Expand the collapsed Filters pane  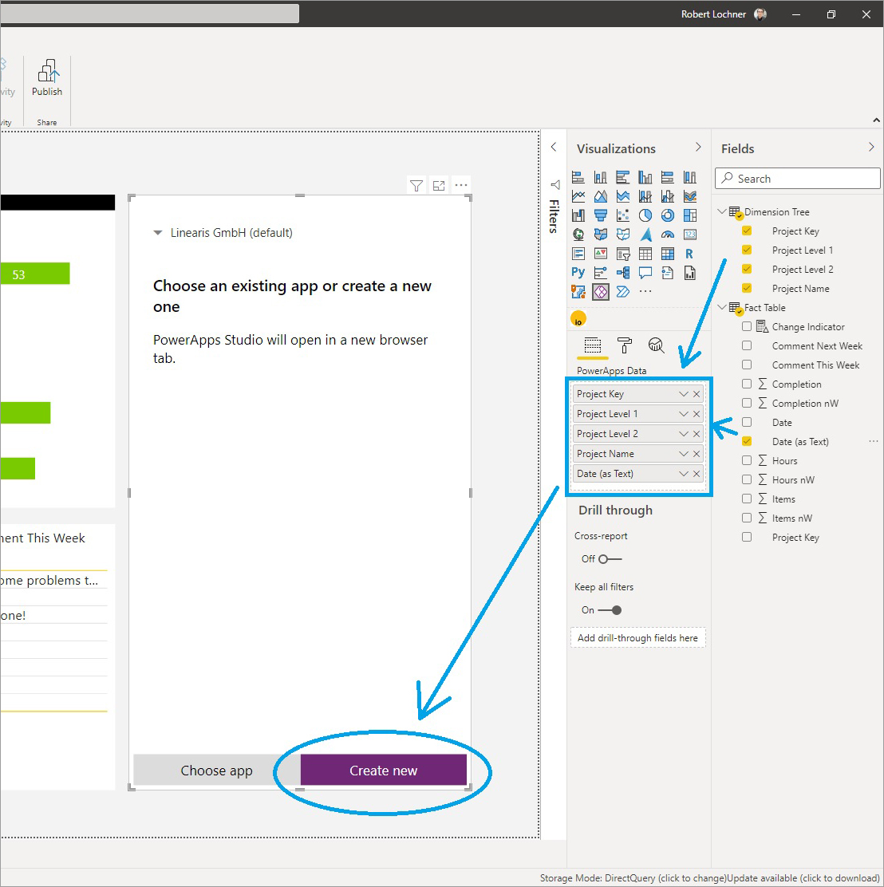[554, 147]
